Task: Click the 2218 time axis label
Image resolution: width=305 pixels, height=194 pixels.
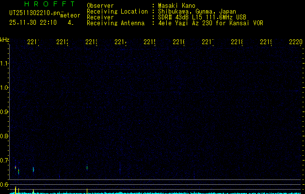Action: (x=237, y=42)
